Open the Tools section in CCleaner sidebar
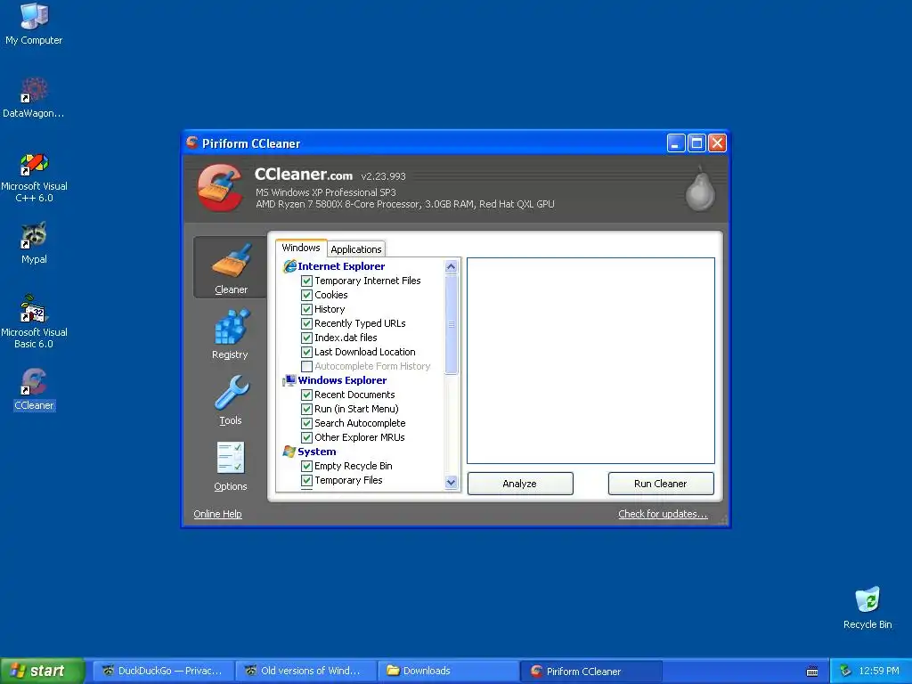 [x=231, y=400]
